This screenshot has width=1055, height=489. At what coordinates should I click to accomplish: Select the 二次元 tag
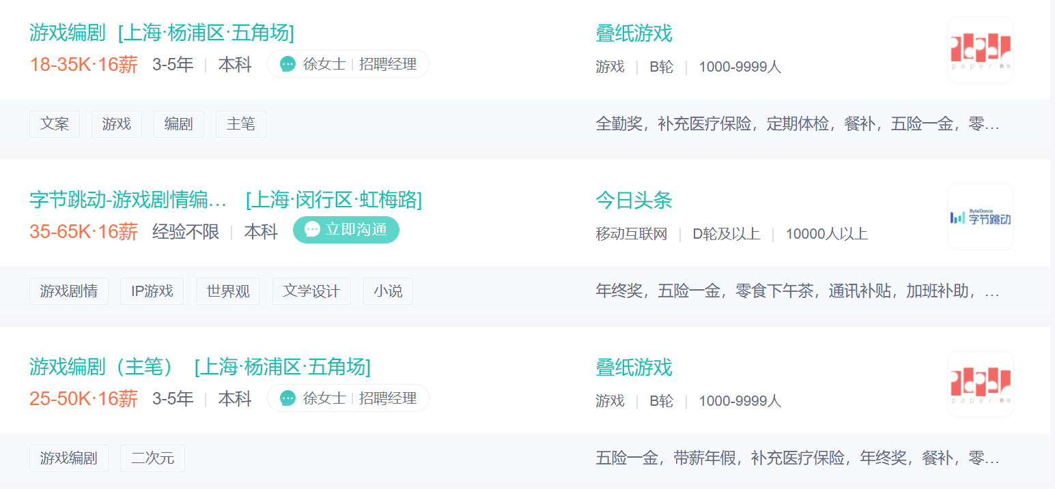pyautogui.click(x=152, y=458)
